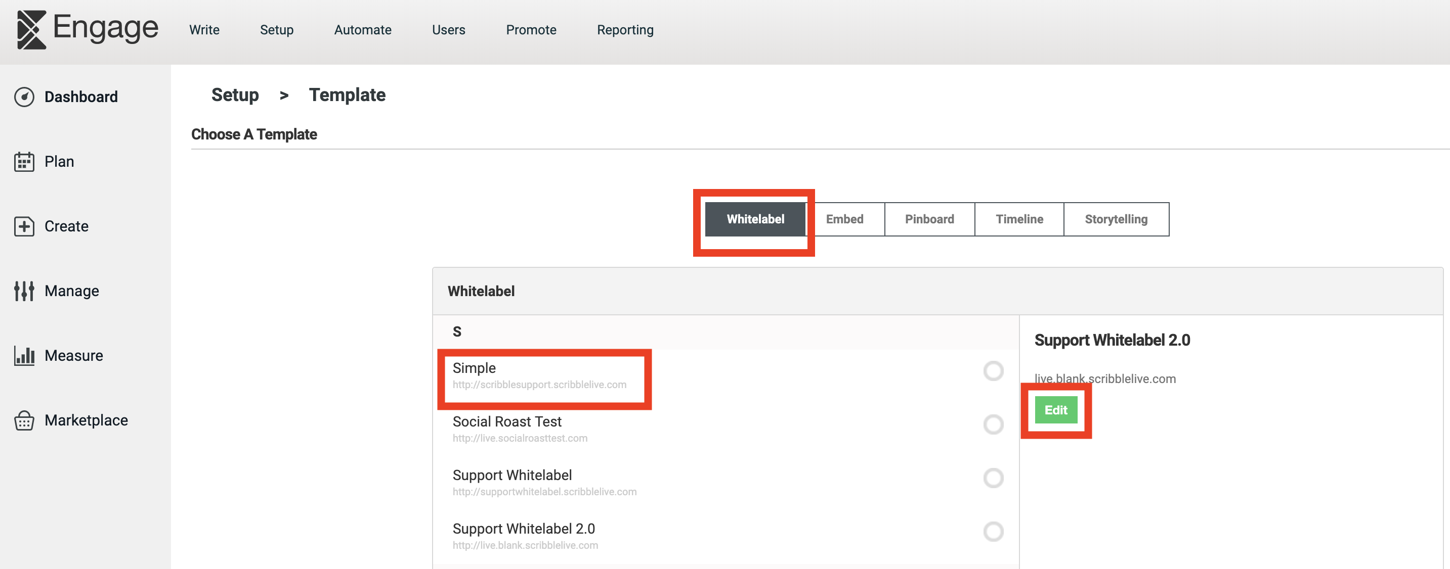
Task: Click the http://live.blank.scribblelive.com list URL
Action: coord(525,545)
